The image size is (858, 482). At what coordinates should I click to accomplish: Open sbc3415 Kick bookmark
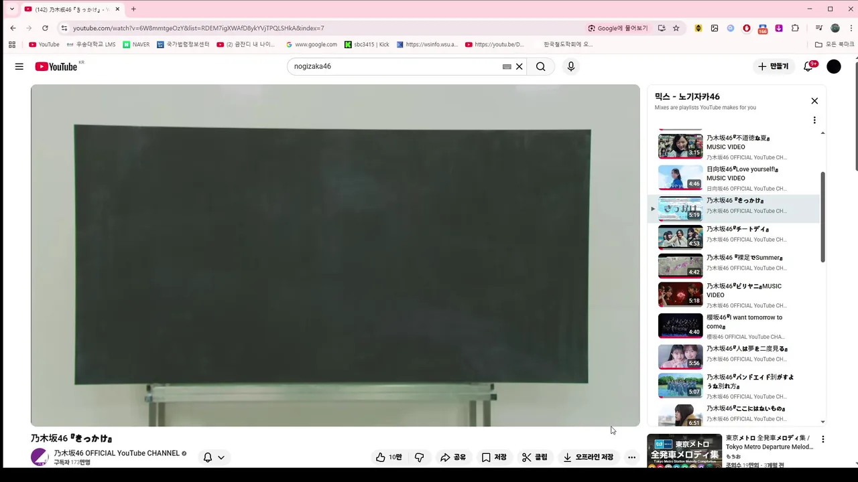[367, 44]
